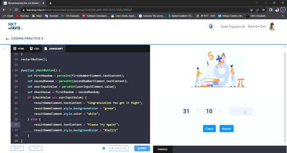
Task: Open Chrome three-dot menu
Action: pyautogui.click(x=283, y=10)
